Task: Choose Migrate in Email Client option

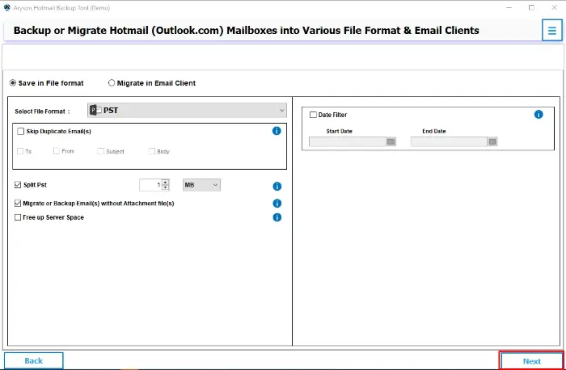Action: tap(112, 83)
